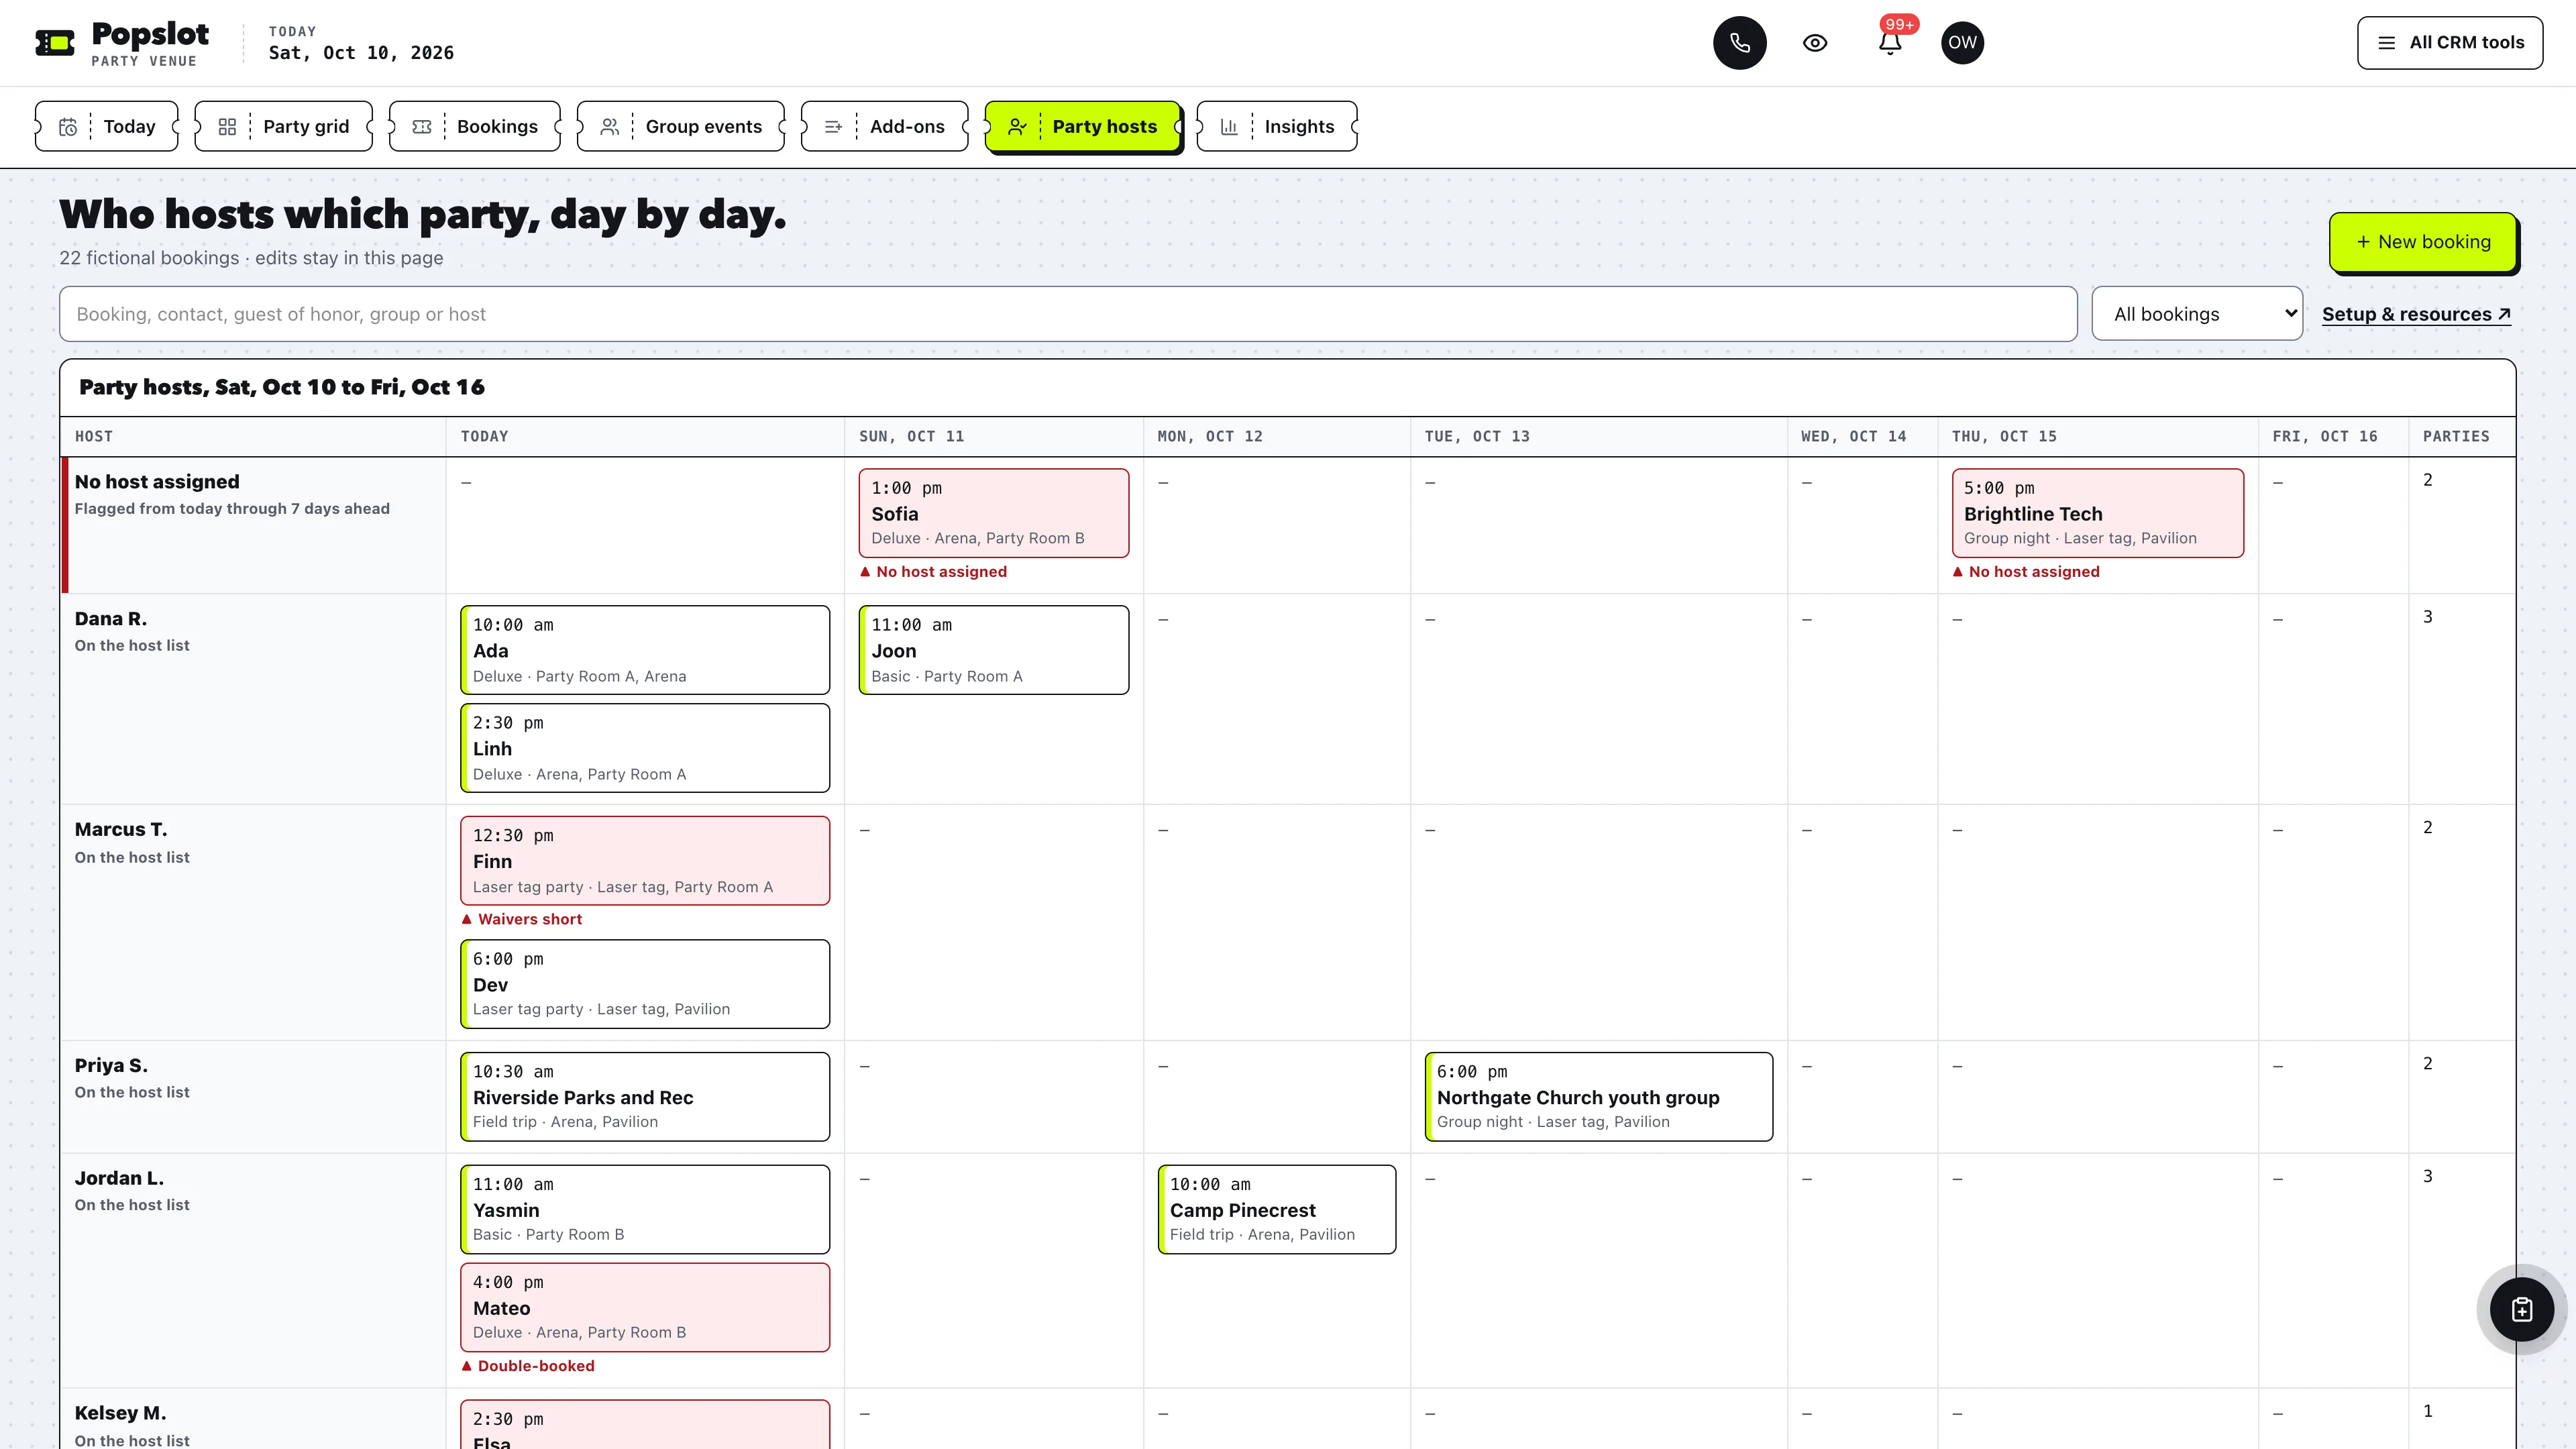This screenshot has width=2576, height=1449.
Task: Open Yasmin's 11:00 am booking card
Action: coord(645,1209)
